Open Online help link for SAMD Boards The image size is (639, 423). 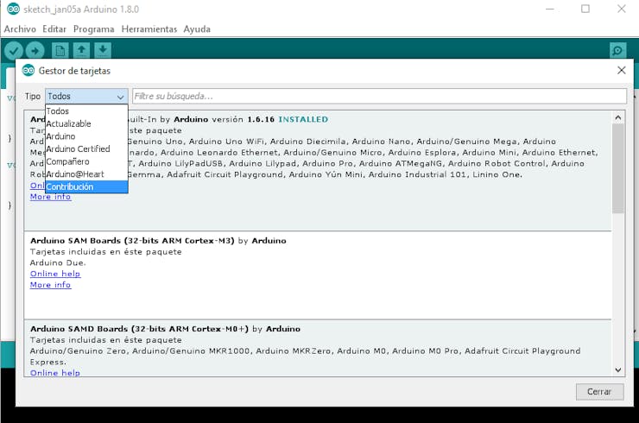55,372
